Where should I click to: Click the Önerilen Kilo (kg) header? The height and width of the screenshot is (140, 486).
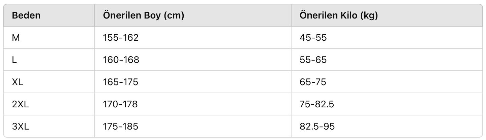[387, 15]
